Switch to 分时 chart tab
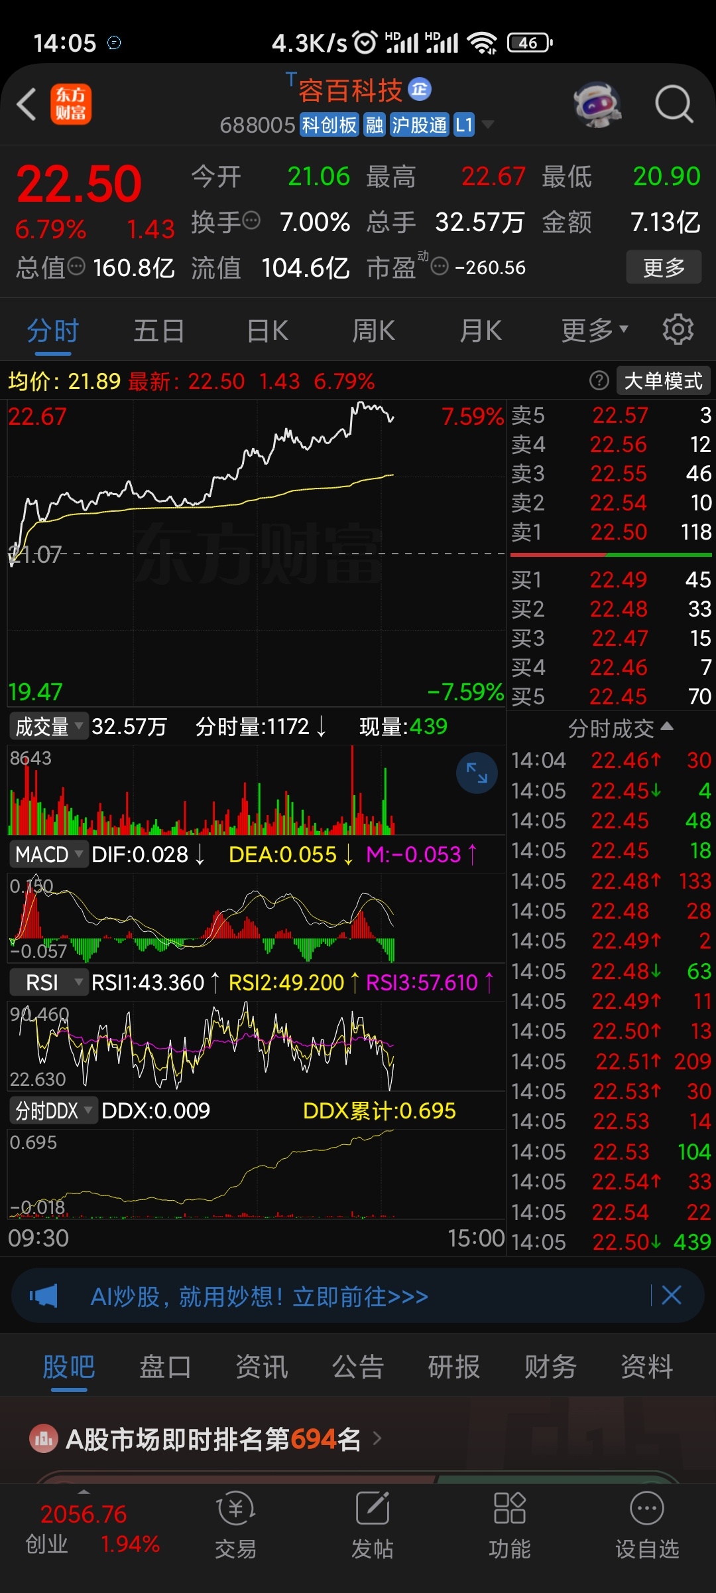The image size is (716, 1593). [52, 330]
